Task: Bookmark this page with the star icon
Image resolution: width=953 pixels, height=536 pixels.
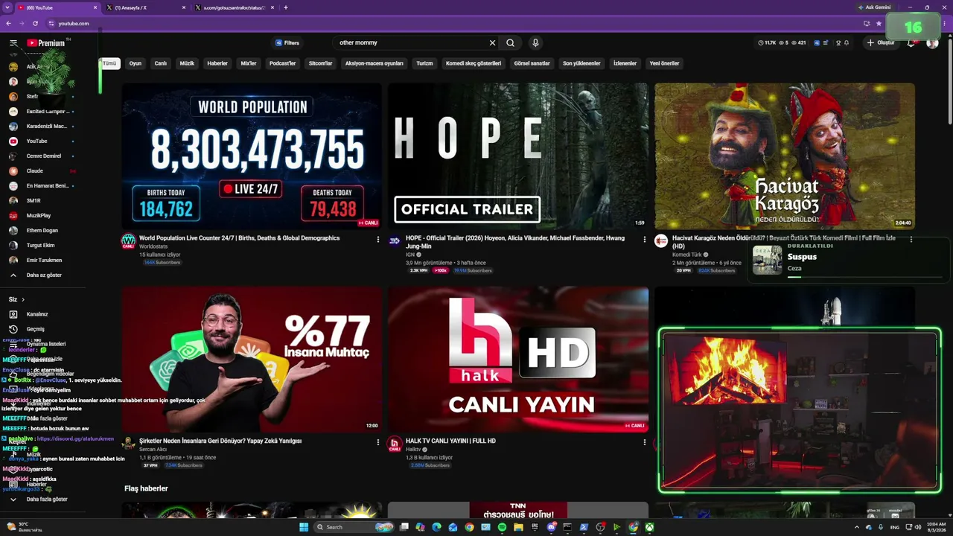Action: coord(879,23)
